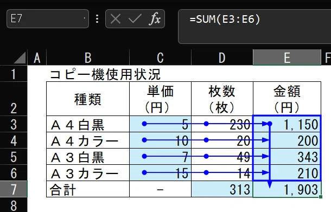Screen dimensions: 331x212
Task: Select the cell A4カラー
Action: tap(88, 140)
